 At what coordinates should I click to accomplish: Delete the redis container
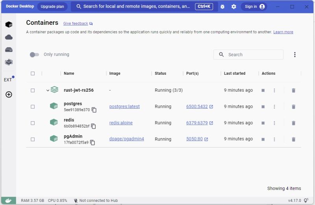(x=293, y=123)
